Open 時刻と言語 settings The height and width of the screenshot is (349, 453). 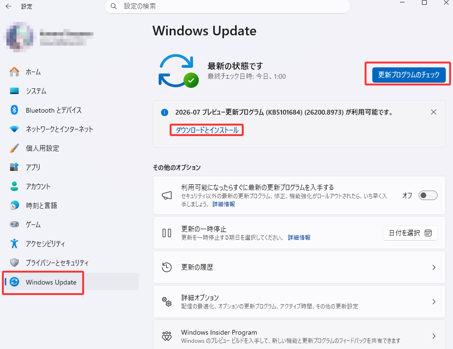coord(71,205)
